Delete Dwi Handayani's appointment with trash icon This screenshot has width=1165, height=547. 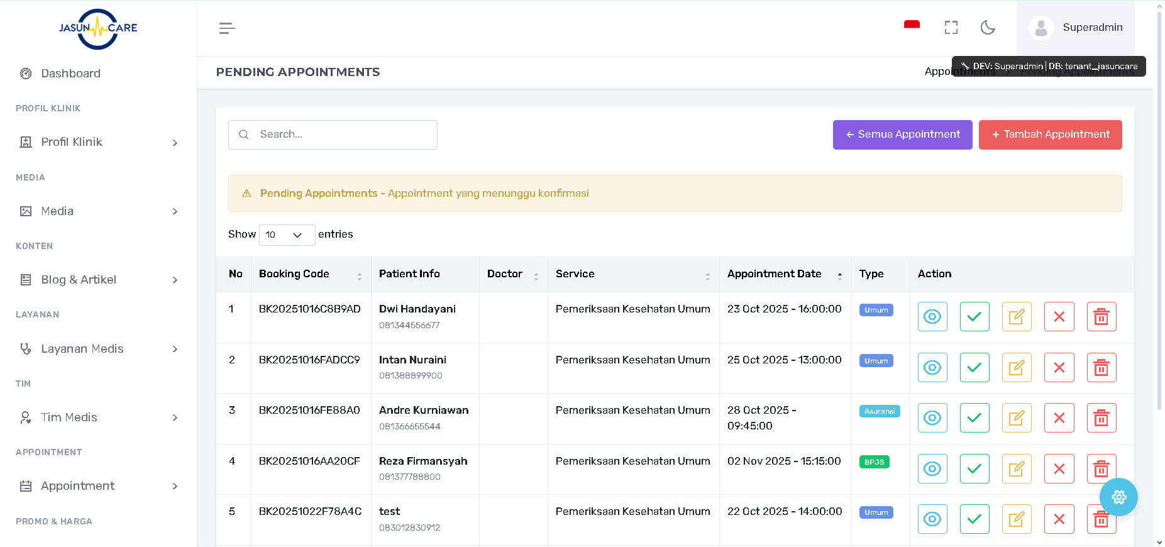coord(1101,317)
